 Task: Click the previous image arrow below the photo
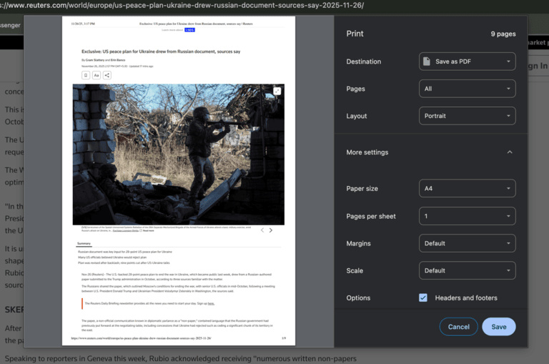[262, 230]
